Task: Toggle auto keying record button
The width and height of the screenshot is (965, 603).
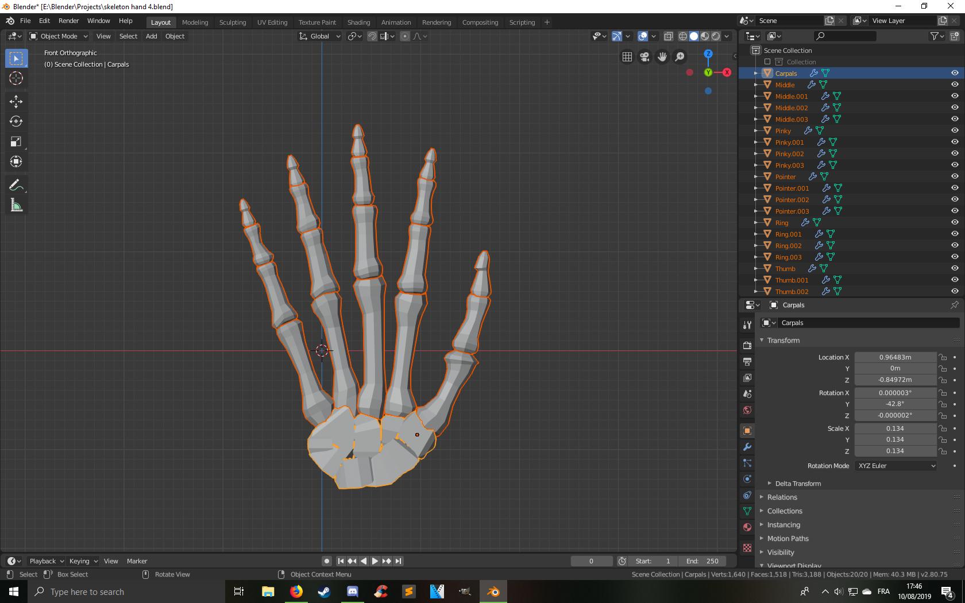Action: (x=327, y=561)
